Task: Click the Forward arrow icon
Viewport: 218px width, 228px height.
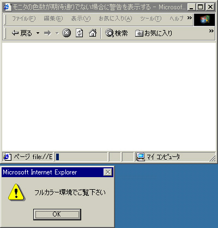Action: tap(47, 33)
